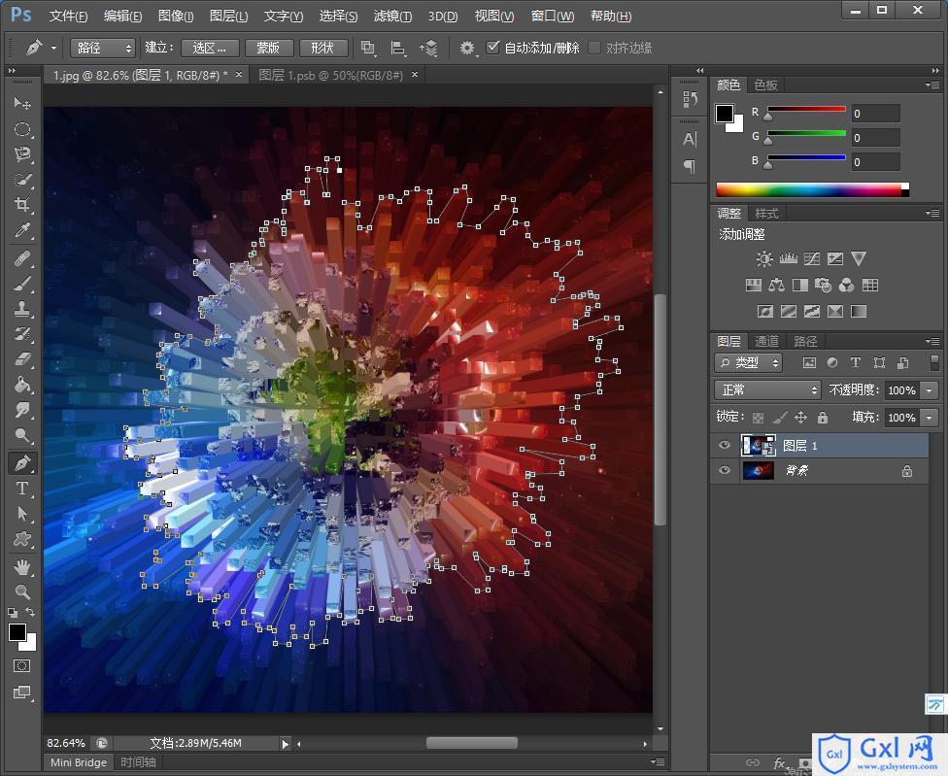Click the toolbox foreground color swatch
This screenshot has width=948, height=776.
pyautogui.click(x=17, y=632)
